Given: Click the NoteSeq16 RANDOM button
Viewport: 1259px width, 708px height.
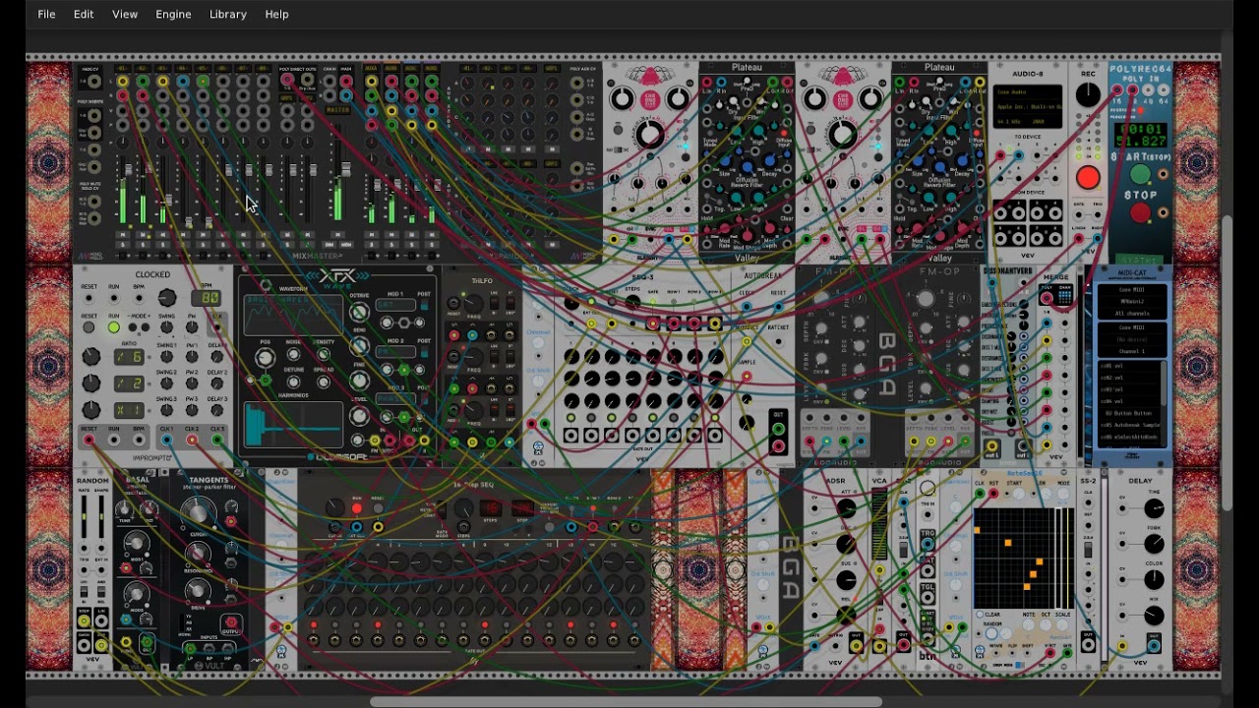Looking at the screenshot, I should click(x=991, y=633).
